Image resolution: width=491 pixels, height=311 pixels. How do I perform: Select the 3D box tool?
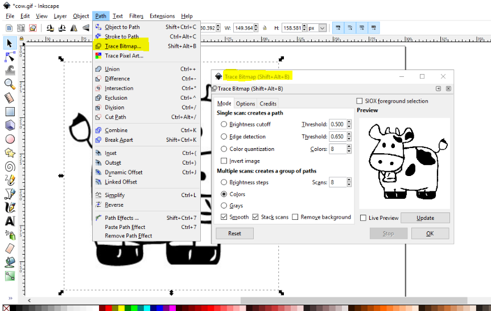point(10,125)
